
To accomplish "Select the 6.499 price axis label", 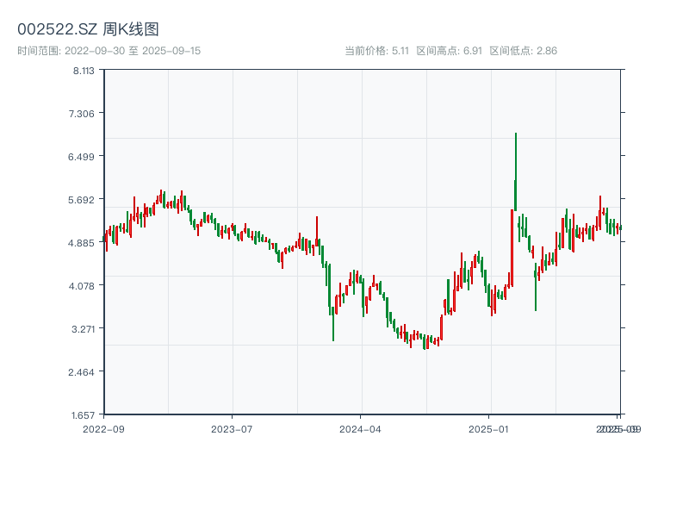I will [84, 157].
